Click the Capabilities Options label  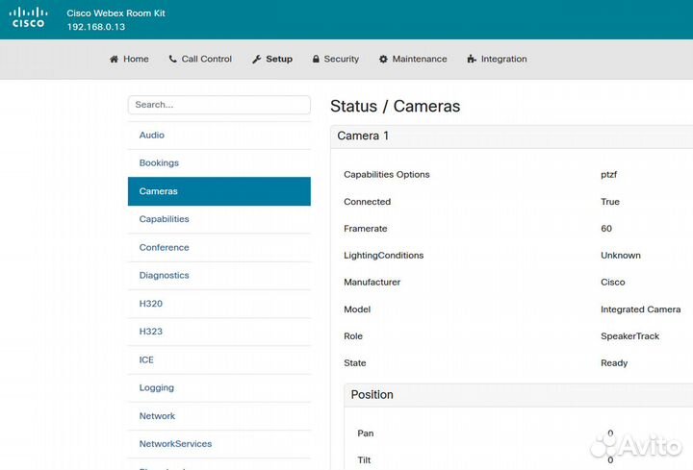click(387, 175)
